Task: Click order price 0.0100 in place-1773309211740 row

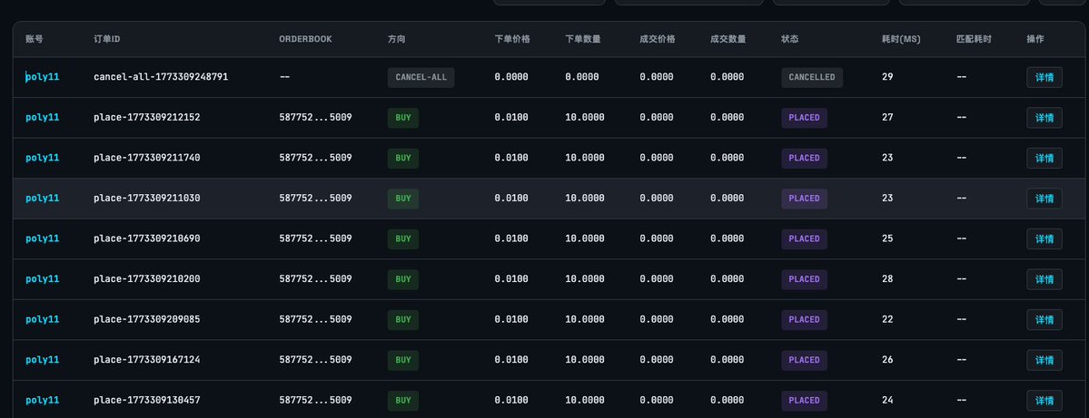Action: (511, 158)
